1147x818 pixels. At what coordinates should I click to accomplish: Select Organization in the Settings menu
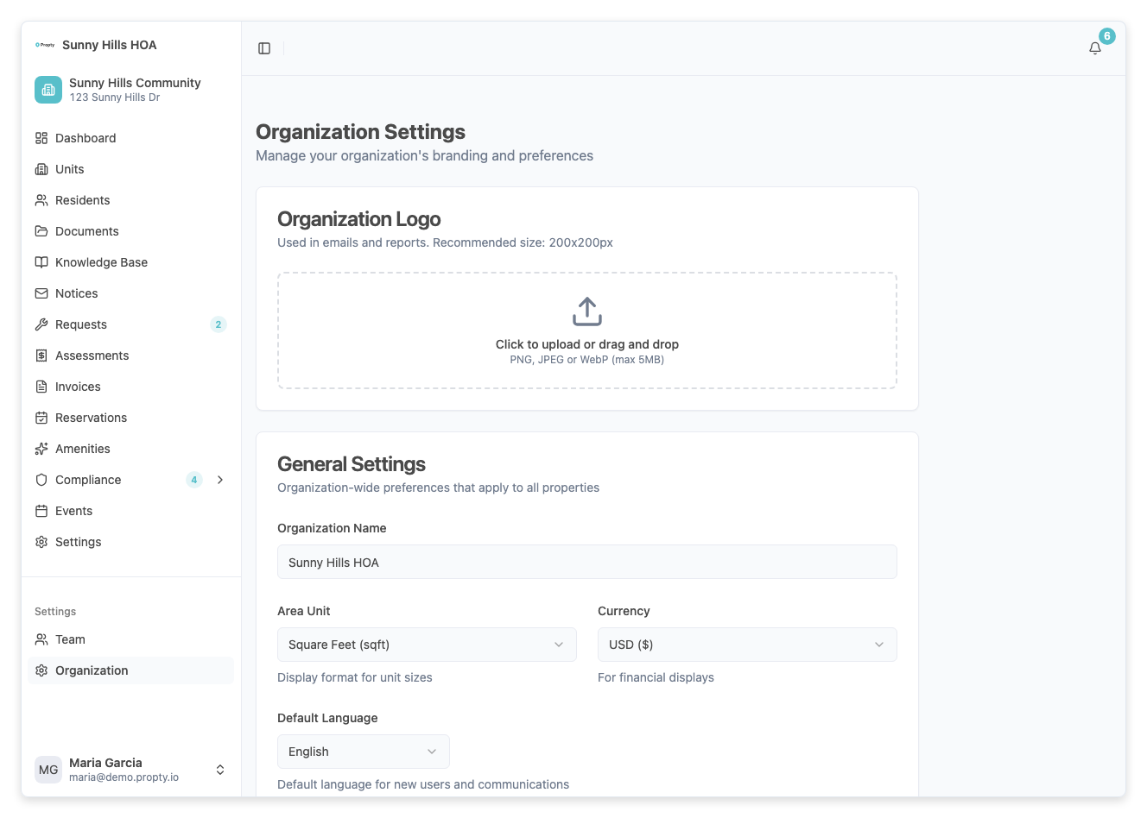[x=91, y=670]
